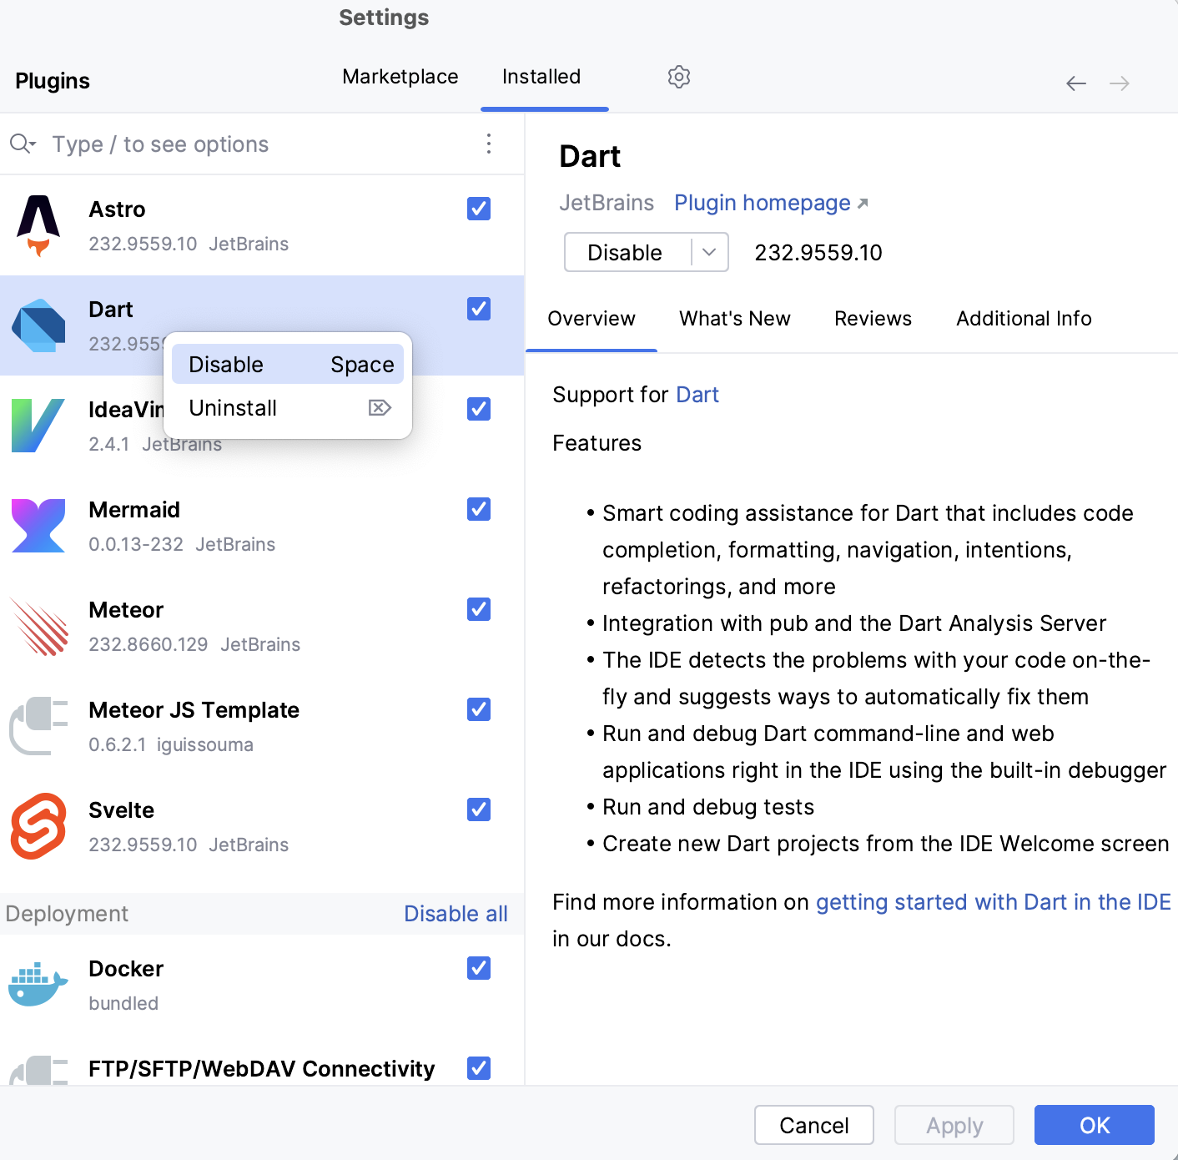Select the Svelte plugin logo
The width and height of the screenshot is (1178, 1160).
pyautogui.click(x=38, y=826)
